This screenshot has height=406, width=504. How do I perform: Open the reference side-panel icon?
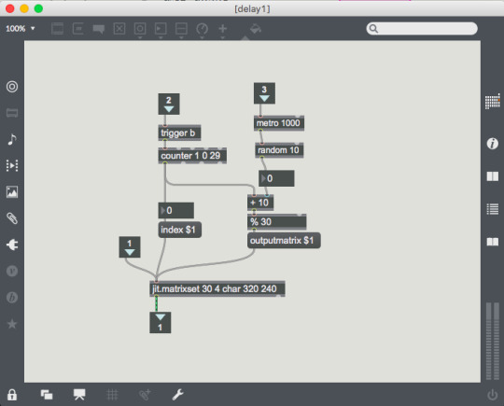(x=492, y=176)
